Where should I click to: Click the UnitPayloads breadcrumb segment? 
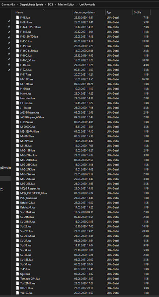click(x=87, y=4)
